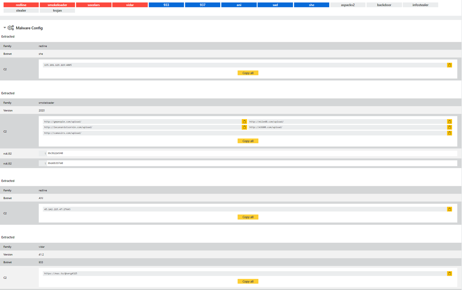Copy all for vidar C2

tap(248, 281)
